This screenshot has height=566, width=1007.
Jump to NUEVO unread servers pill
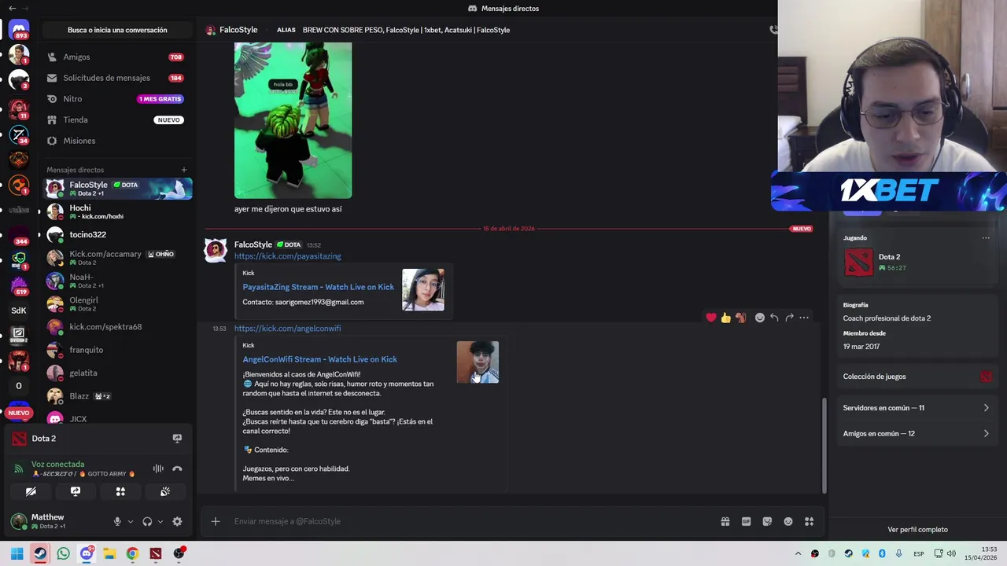click(19, 413)
